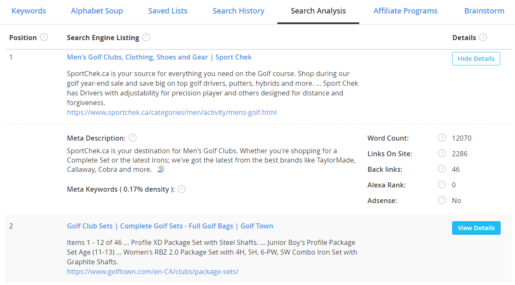
Task: Click help icon next to Details header
Action: tap(483, 37)
